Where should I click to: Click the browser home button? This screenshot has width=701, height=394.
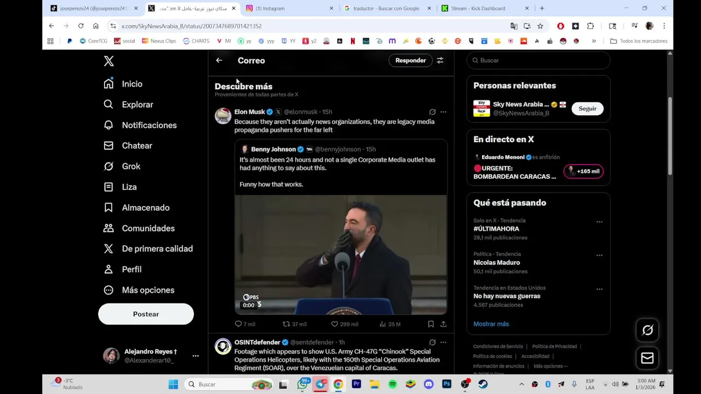point(95,26)
